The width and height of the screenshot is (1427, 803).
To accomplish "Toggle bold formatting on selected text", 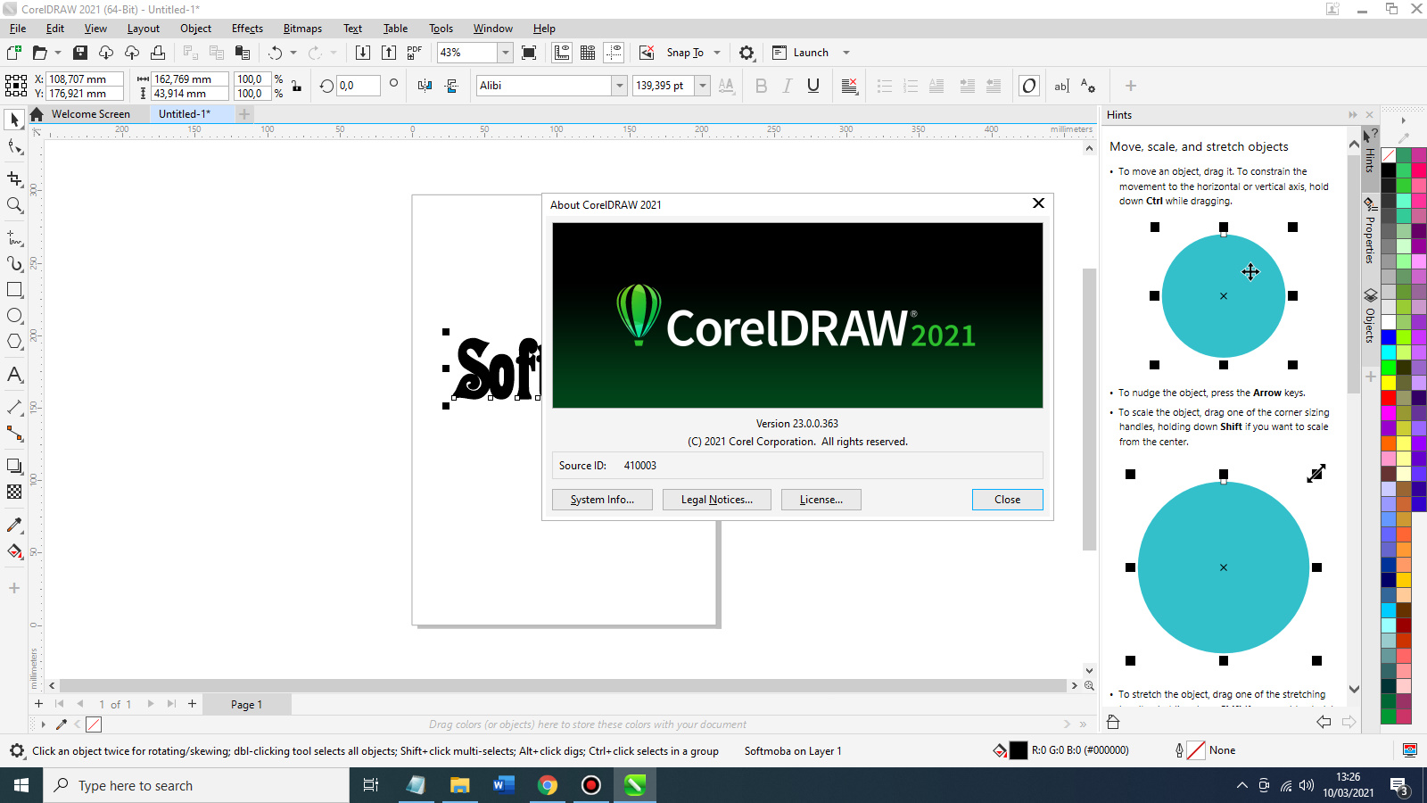I will tap(760, 86).
